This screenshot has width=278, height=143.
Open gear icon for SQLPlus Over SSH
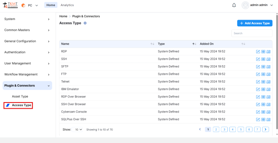coord(263,120)
